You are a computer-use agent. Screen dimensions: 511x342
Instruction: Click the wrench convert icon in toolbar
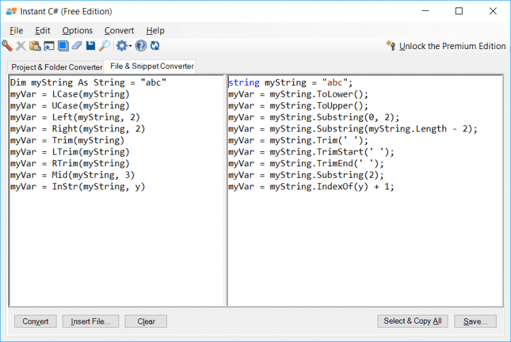pyautogui.click(x=7, y=46)
